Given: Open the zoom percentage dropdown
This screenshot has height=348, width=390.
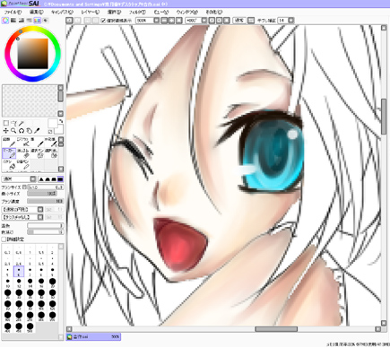Looking at the screenshot, I should pyautogui.click(x=157, y=21).
